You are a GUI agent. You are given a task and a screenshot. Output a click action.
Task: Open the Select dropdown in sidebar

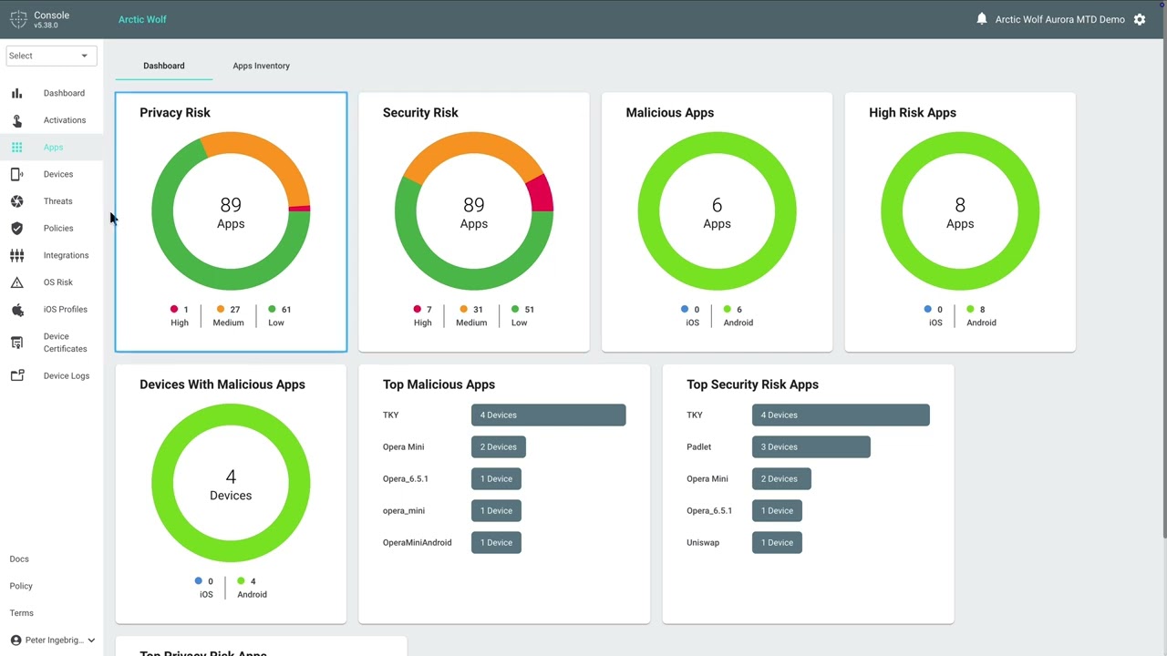coord(51,56)
